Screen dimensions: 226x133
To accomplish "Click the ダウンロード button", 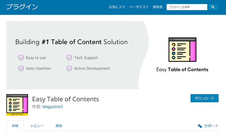I will tap(205, 98).
